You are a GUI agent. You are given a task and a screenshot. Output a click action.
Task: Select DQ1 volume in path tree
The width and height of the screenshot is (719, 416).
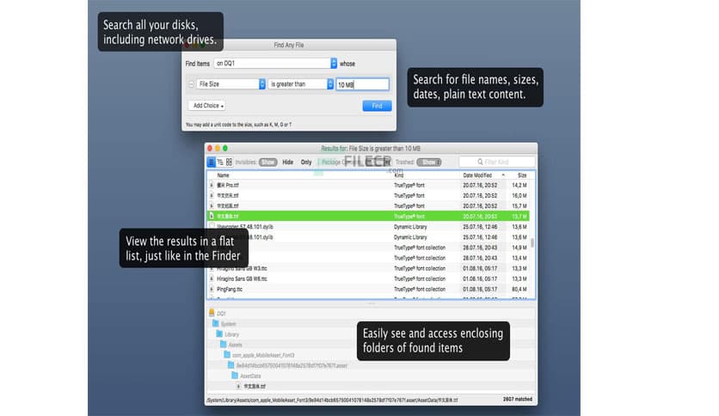221,314
